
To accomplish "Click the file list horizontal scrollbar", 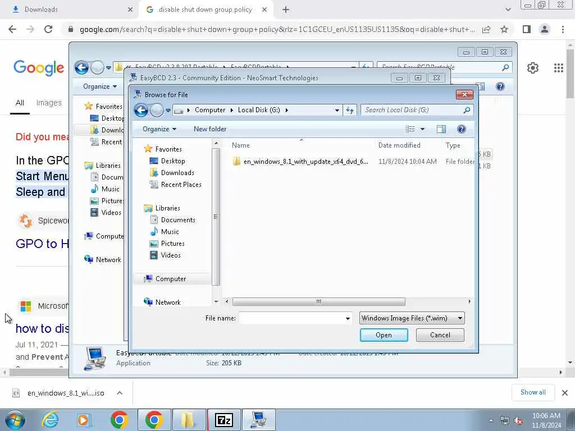I will [x=319, y=301].
